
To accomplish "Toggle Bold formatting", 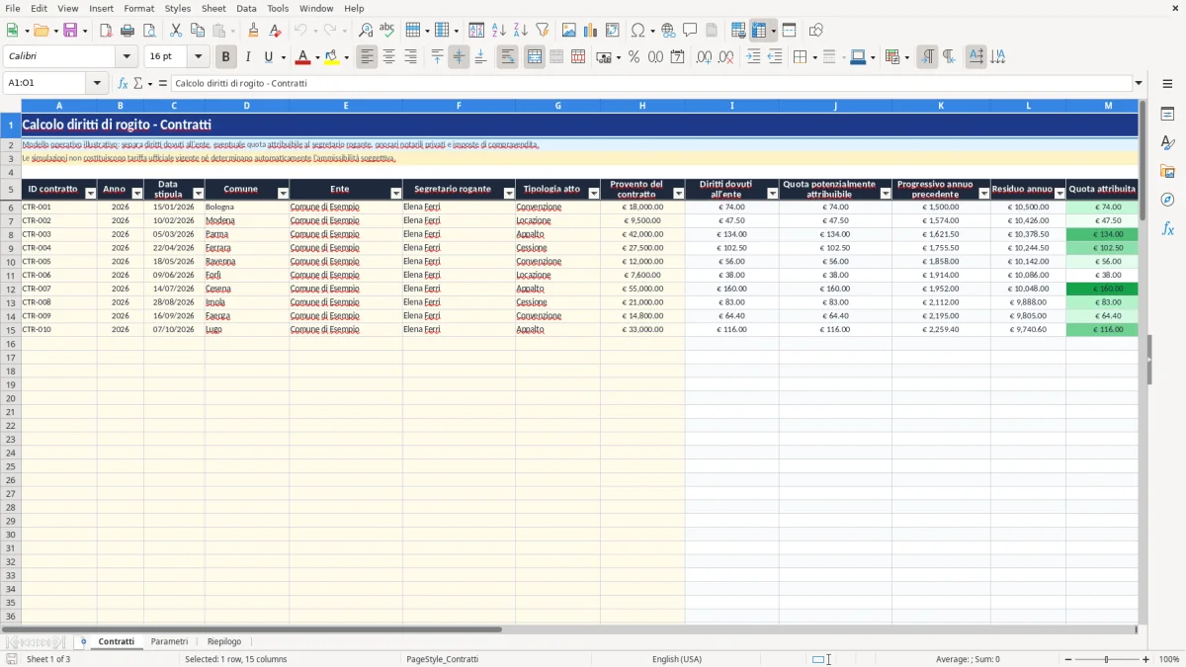I will pyautogui.click(x=226, y=57).
